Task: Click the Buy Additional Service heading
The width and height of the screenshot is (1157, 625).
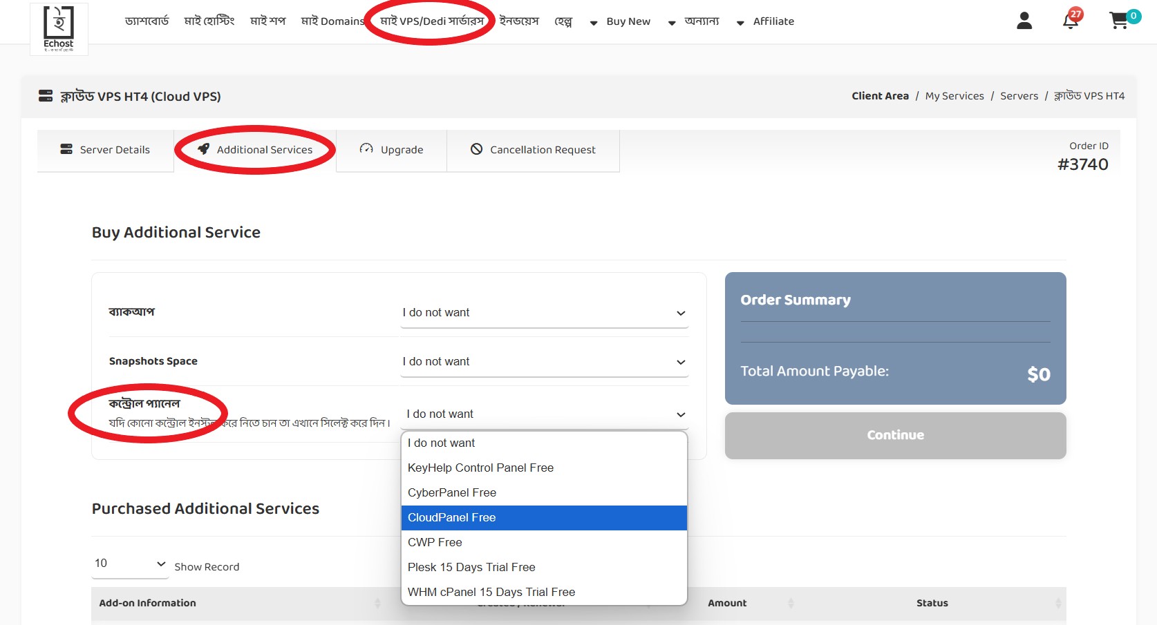Action: point(176,233)
